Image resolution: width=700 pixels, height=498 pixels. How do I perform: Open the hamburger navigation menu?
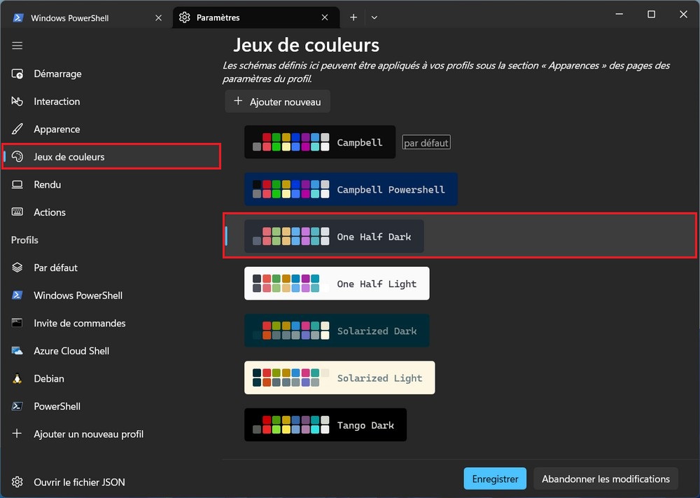pos(17,46)
